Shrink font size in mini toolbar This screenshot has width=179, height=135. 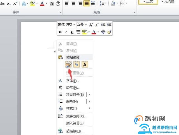click(x=97, y=25)
